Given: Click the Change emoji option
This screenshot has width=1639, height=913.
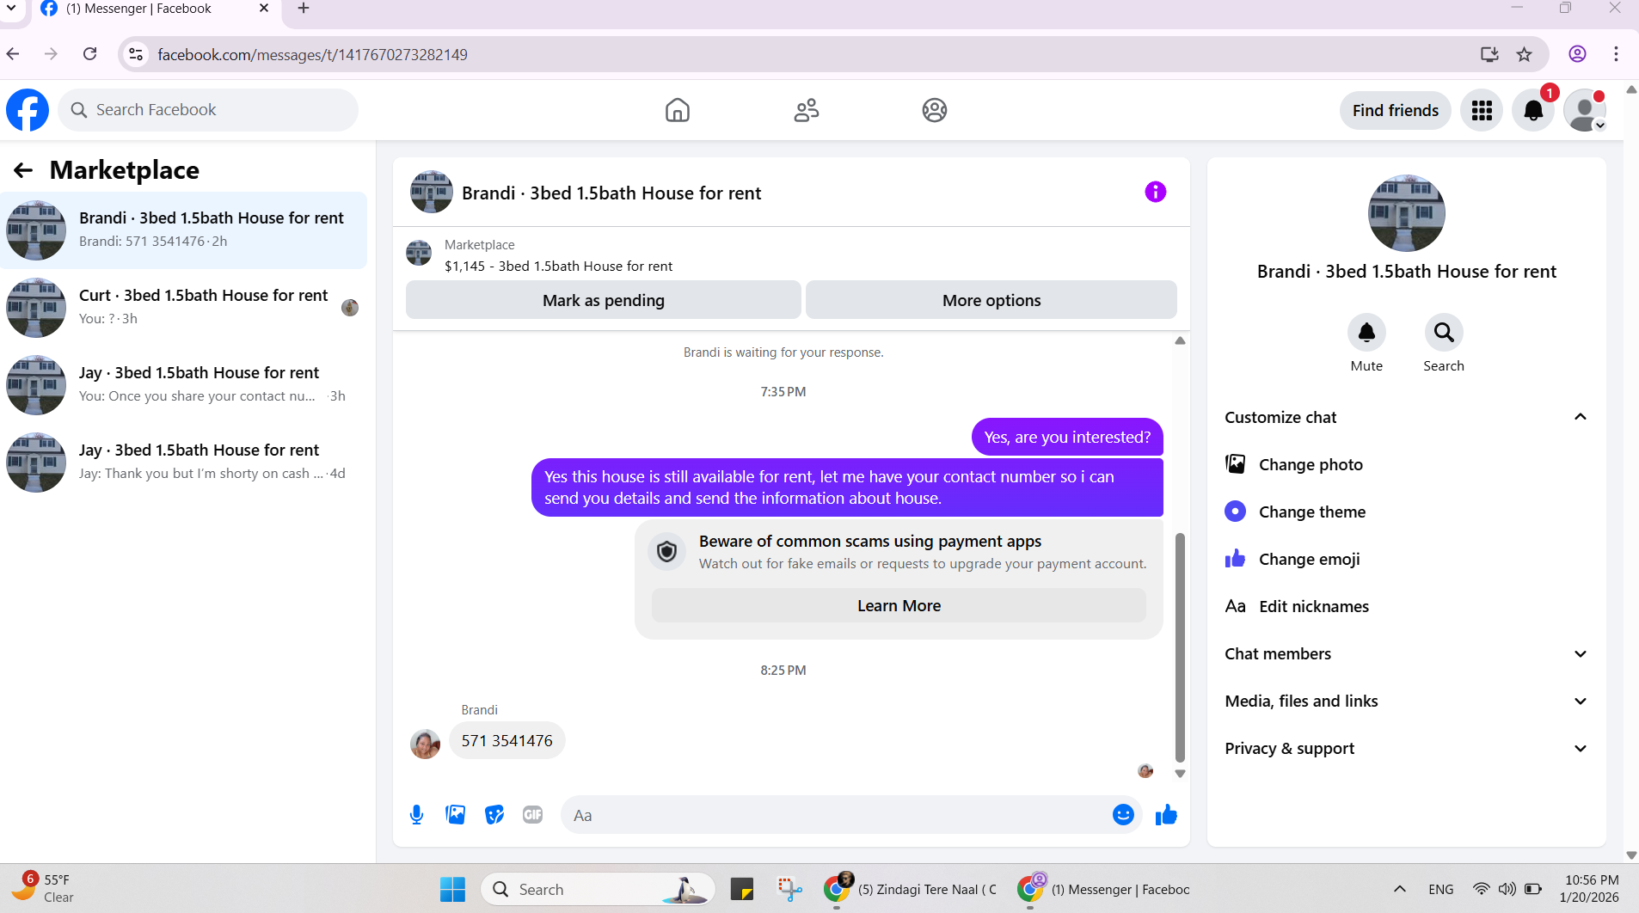Looking at the screenshot, I should (1407, 559).
